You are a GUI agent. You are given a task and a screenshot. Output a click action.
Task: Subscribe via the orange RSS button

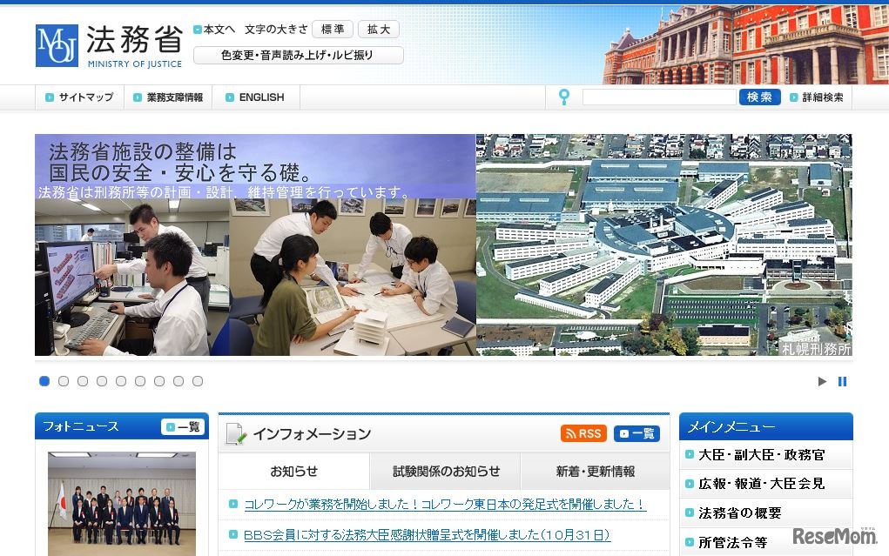583,433
